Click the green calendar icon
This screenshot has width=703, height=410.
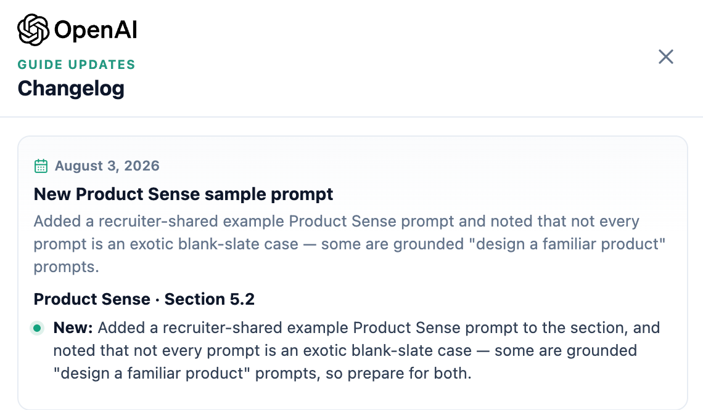(x=41, y=166)
